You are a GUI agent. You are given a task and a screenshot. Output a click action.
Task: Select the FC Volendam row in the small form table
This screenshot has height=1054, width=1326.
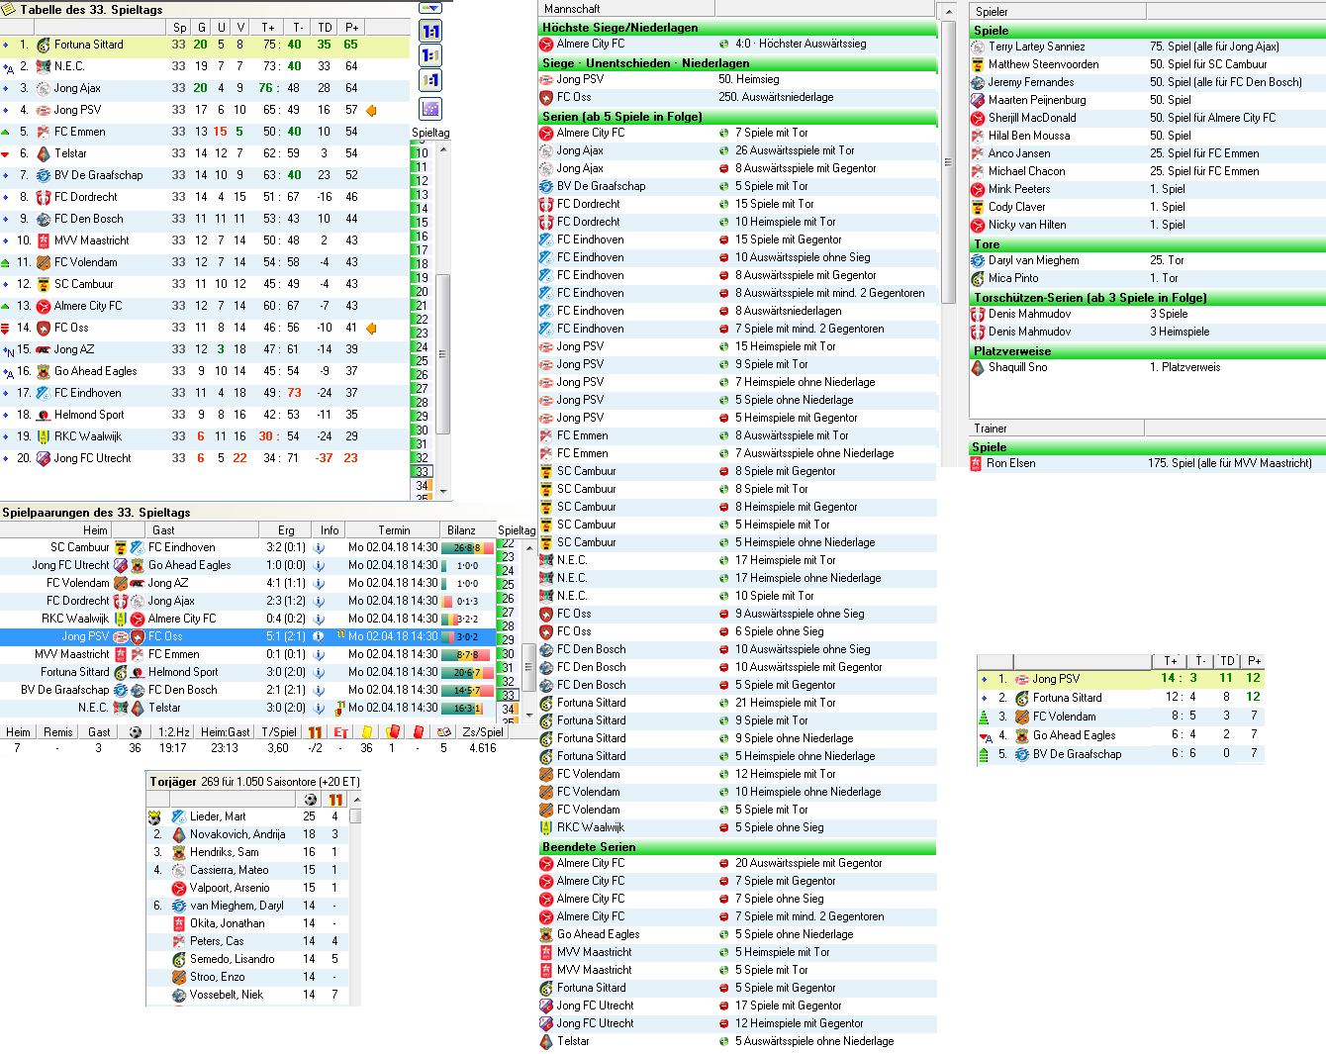[1120, 717]
